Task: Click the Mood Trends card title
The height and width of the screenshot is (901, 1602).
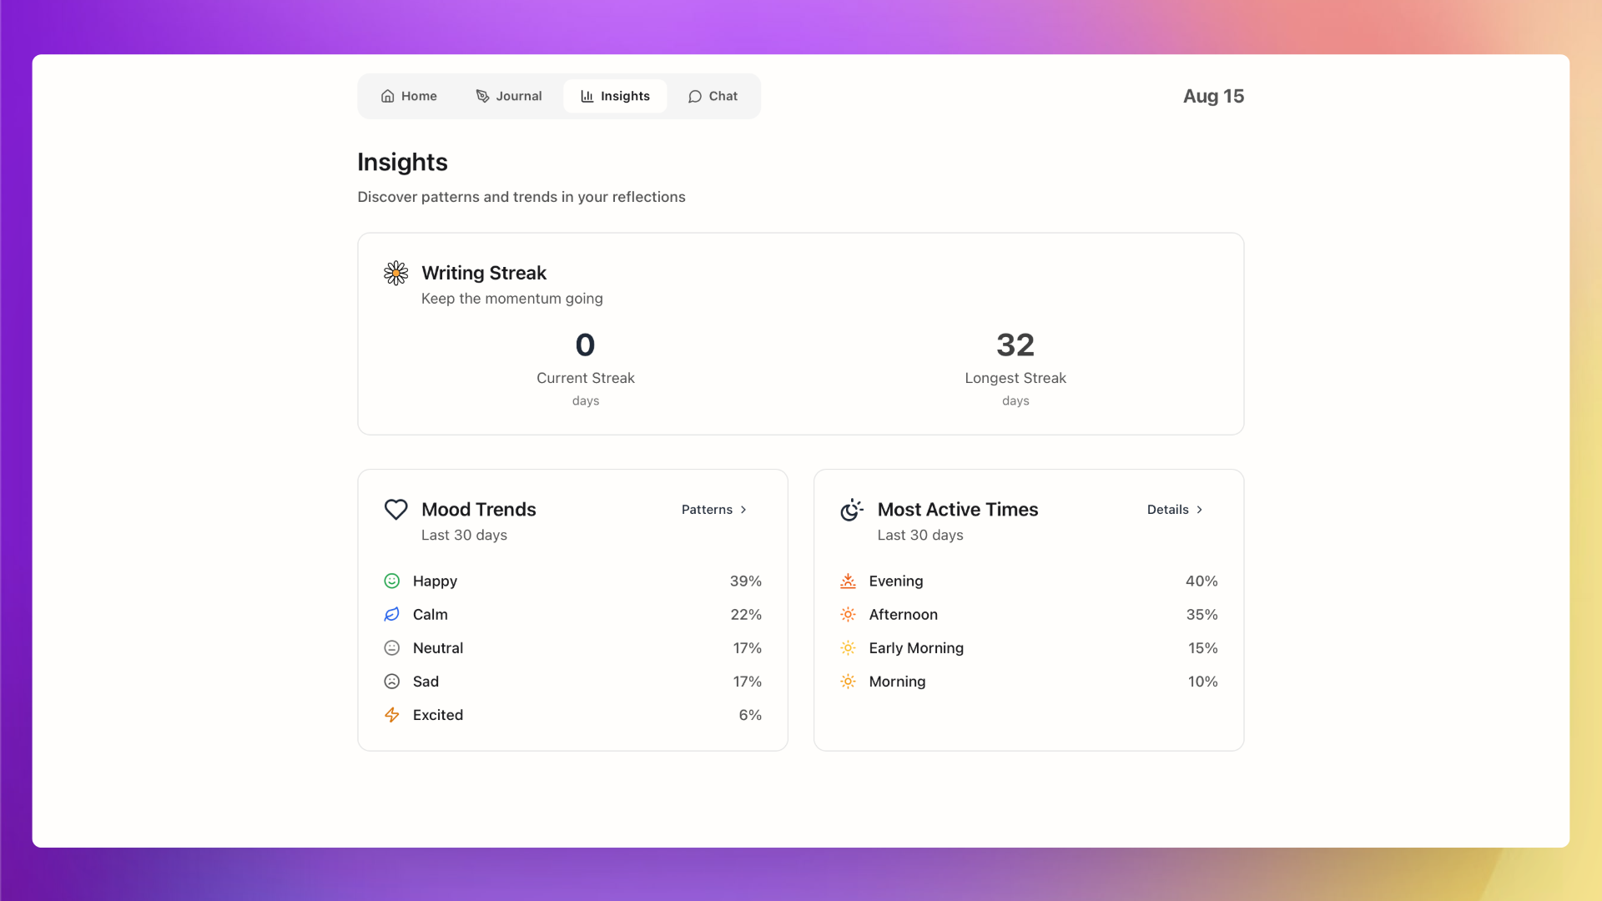Action: click(478, 510)
